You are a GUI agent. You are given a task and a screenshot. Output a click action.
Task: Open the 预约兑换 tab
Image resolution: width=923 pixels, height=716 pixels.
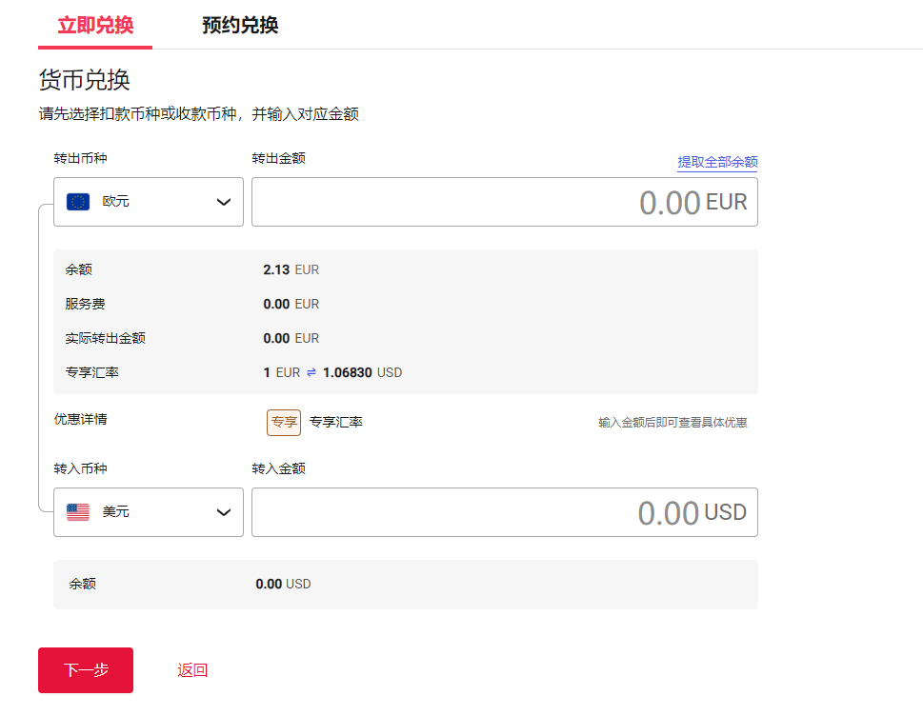pyautogui.click(x=240, y=25)
